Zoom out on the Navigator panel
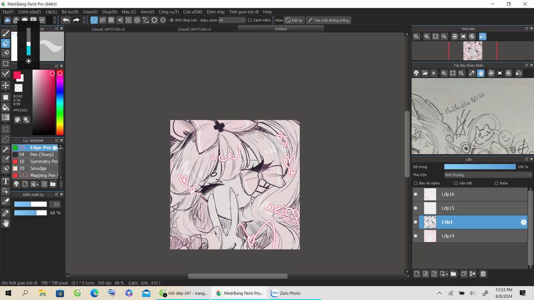The height and width of the screenshot is (300, 534). [x=444, y=36]
